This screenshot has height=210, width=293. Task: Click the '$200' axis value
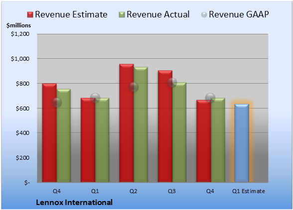pyautogui.click(x=22, y=158)
